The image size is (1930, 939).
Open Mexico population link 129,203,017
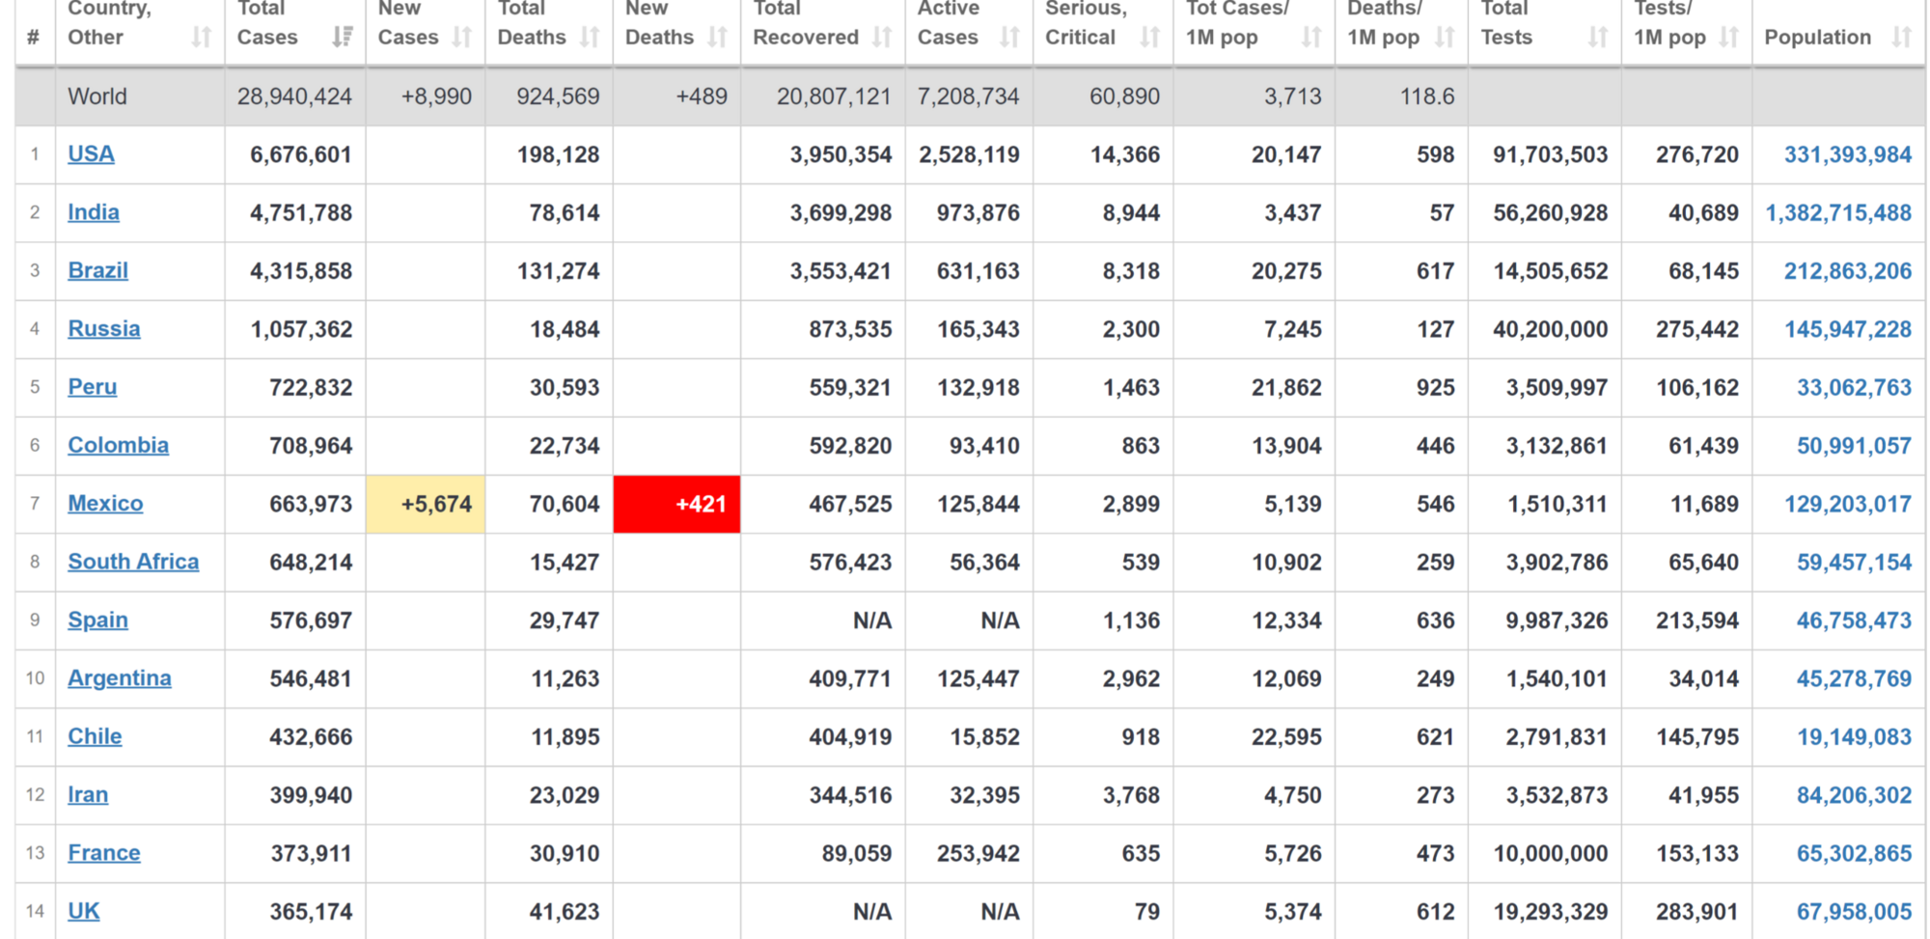click(x=1847, y=504)
